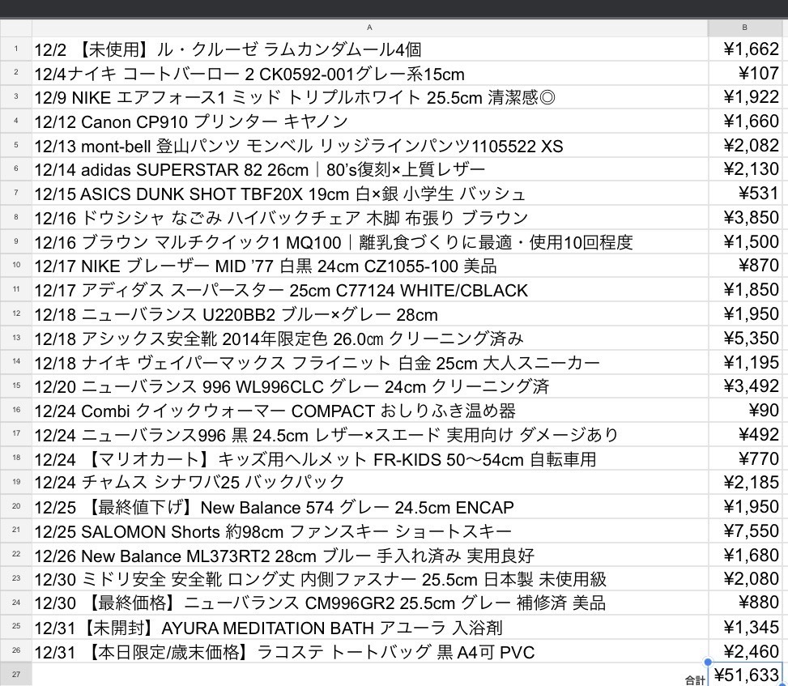Viewport: 788px width, 686px height.
Task: Select row 13 header
Action: (x=16, y=338)
